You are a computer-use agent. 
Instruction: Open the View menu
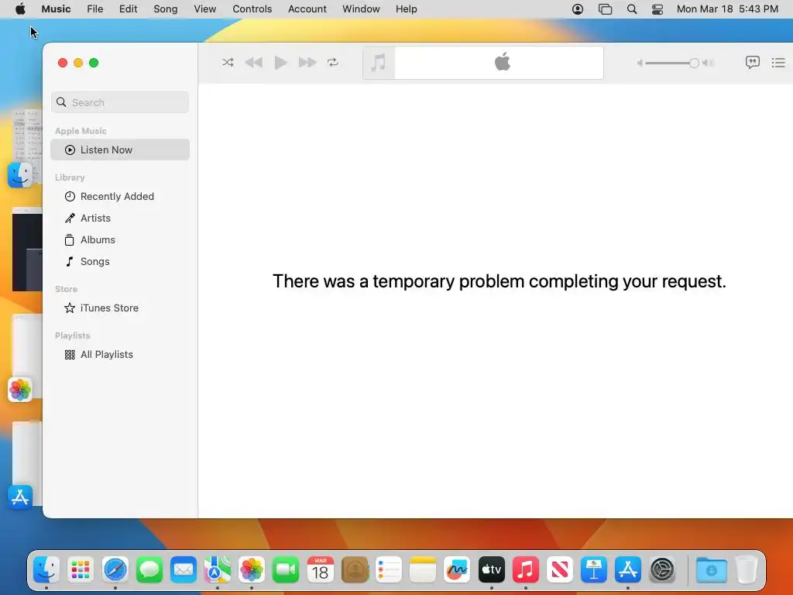point(204,9)
